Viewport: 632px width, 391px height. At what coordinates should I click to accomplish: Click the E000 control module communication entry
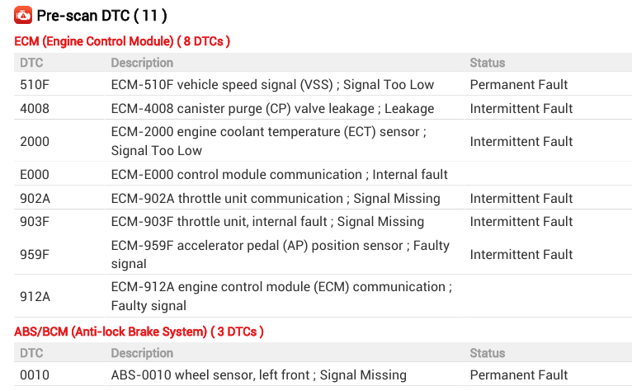[279, 174]
